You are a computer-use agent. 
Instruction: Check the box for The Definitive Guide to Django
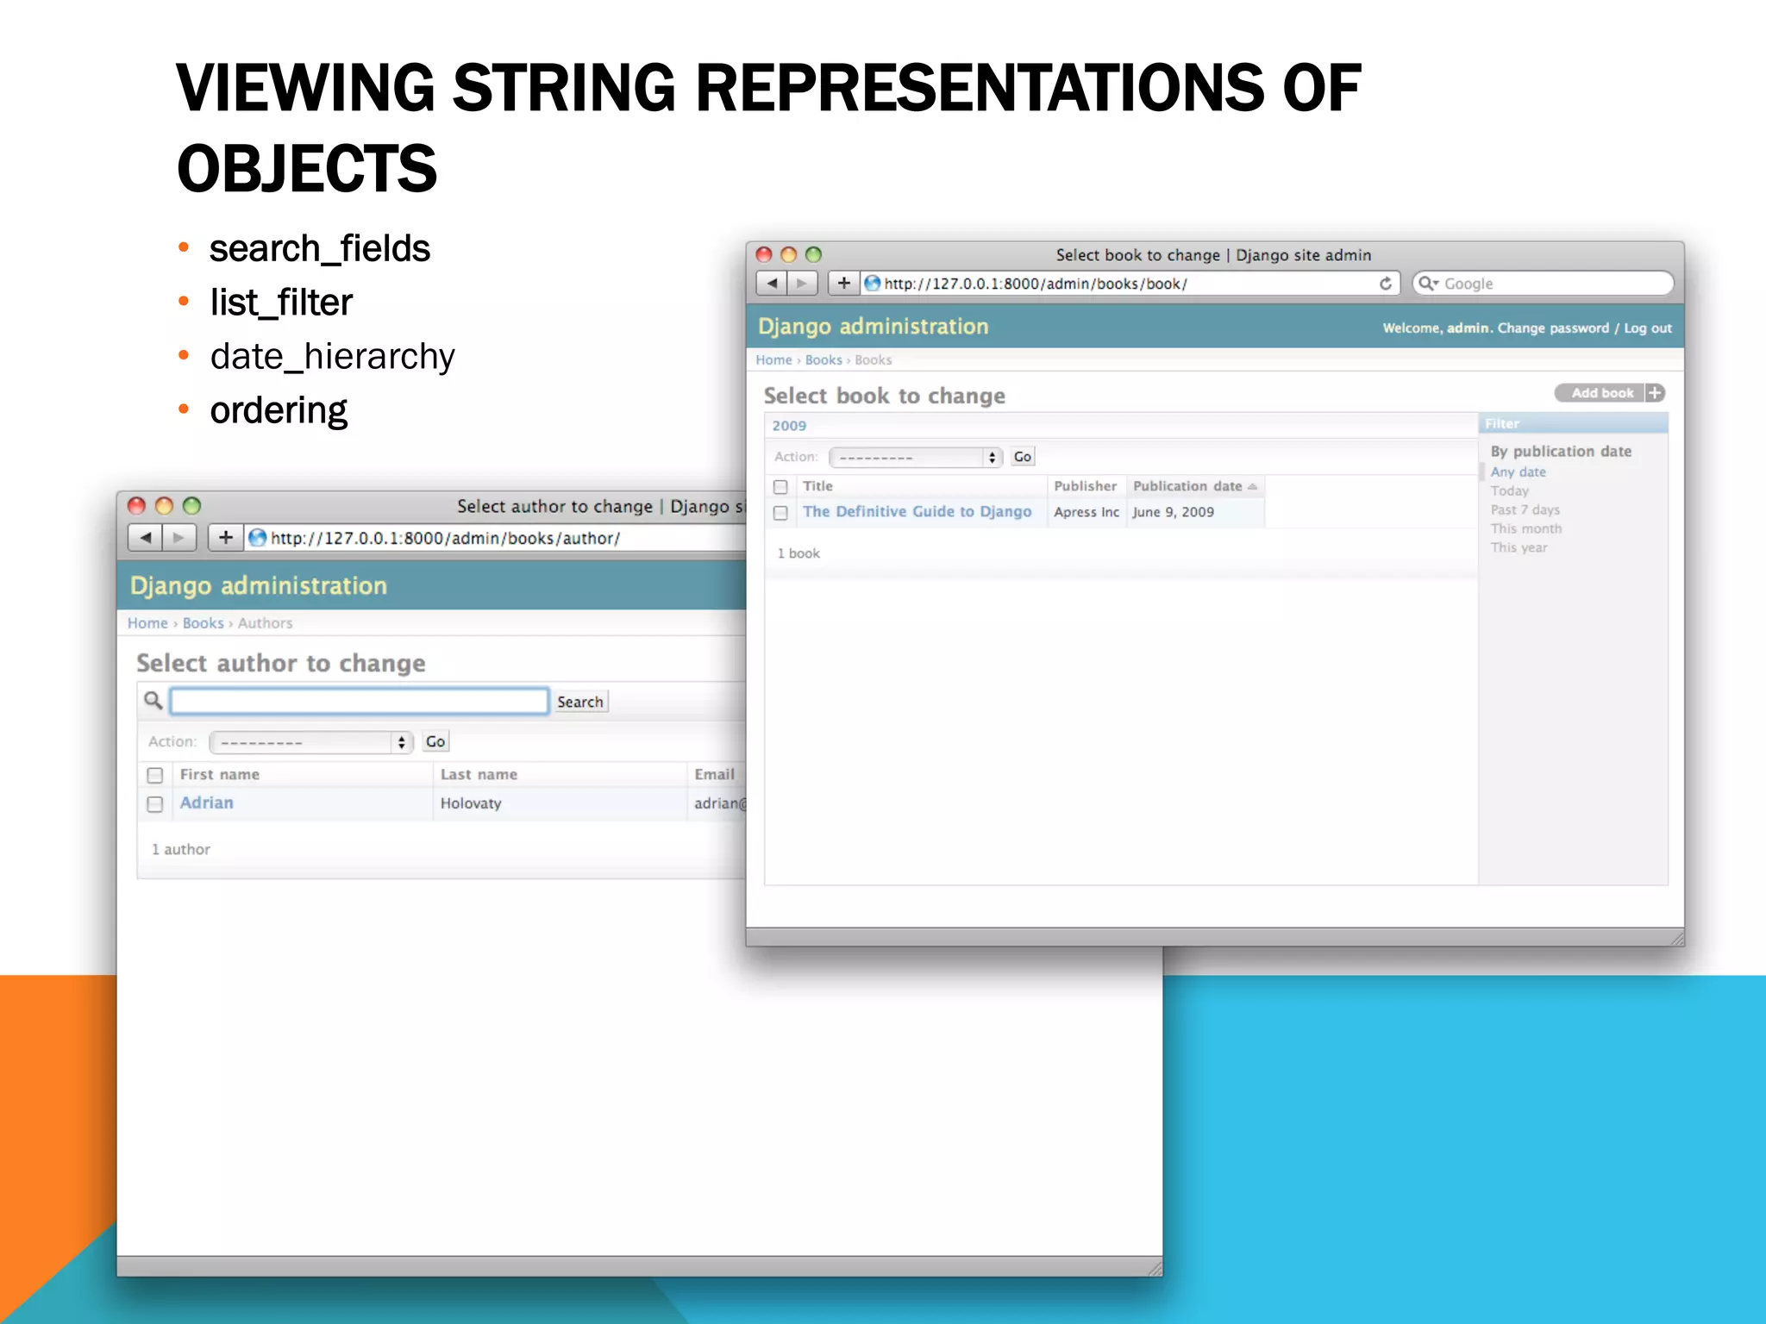coord(781,513)
